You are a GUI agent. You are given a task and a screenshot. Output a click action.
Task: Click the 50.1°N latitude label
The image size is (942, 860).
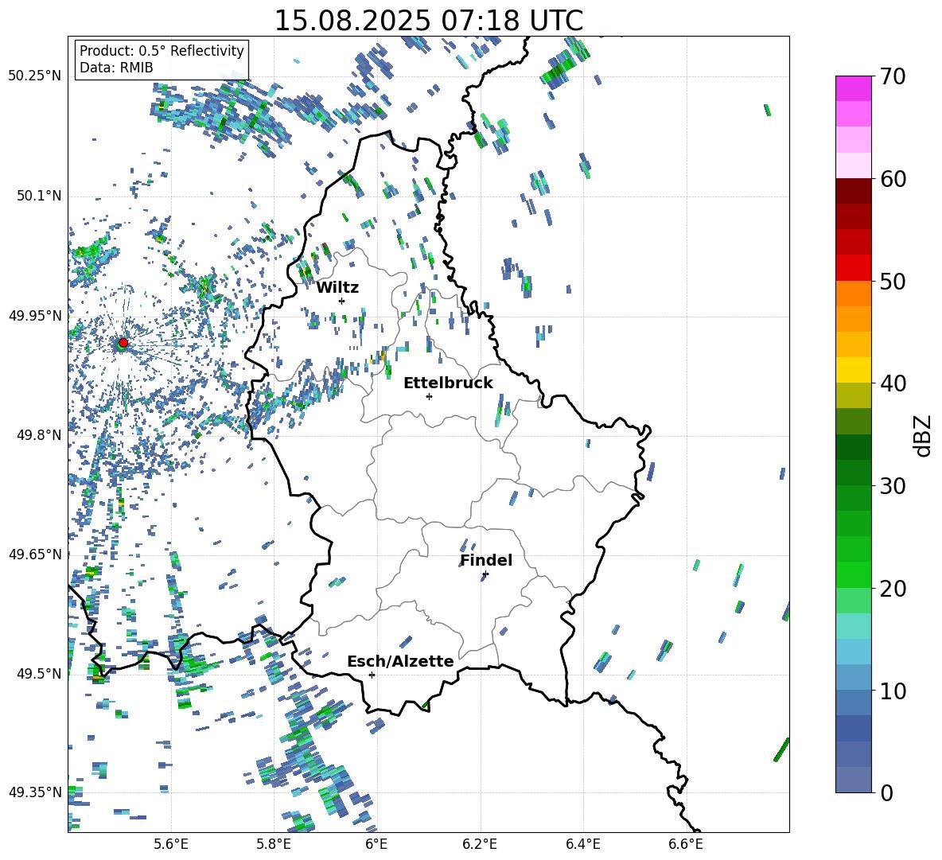[38, 197]
